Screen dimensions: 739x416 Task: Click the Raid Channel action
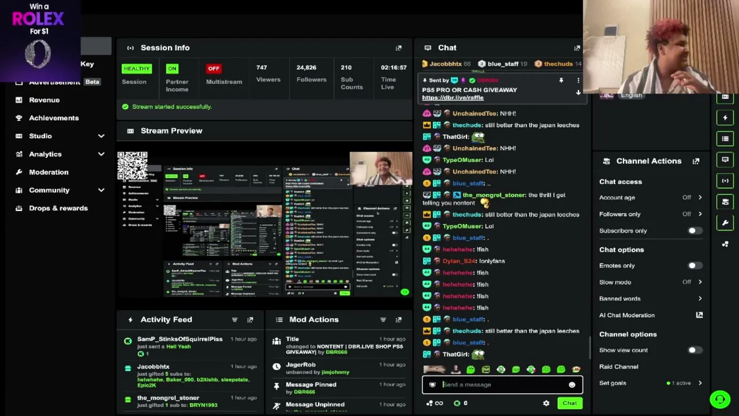[618, 367]
